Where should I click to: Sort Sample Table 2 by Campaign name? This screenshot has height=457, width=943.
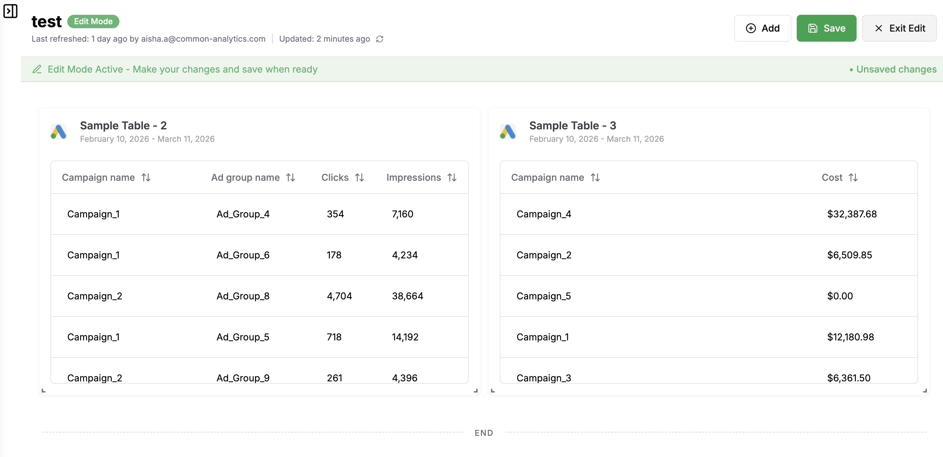(x=146, y=177)
